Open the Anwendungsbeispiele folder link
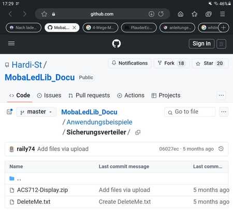The height and width of the screenshot is (212, 233). point(99,122)
